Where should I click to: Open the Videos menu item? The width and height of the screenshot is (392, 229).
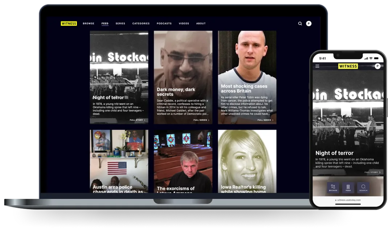click(184, 24)
